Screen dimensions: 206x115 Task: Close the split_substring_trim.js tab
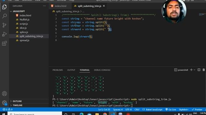104,6
